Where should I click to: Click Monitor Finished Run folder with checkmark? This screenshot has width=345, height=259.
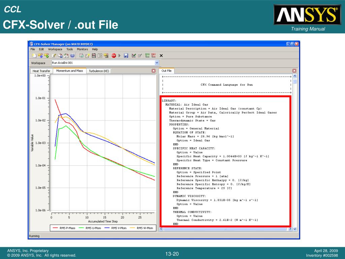46,56
